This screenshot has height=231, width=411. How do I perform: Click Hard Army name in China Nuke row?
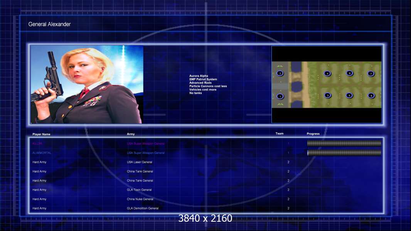39,199
